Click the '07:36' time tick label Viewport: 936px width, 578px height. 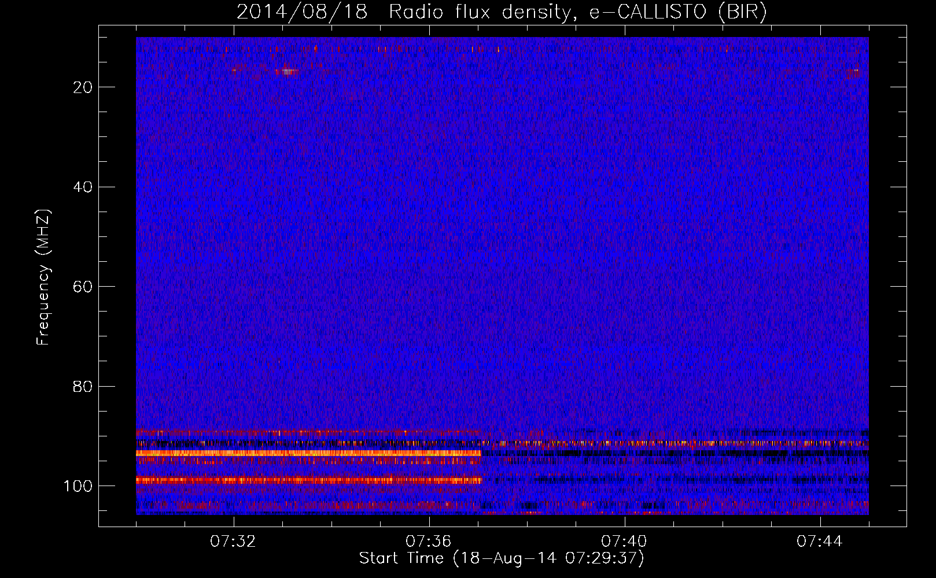[x=429, y=542]
